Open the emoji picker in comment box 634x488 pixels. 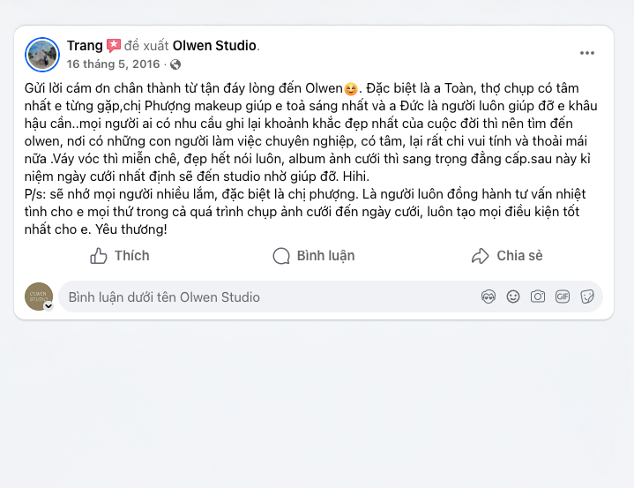513,297
